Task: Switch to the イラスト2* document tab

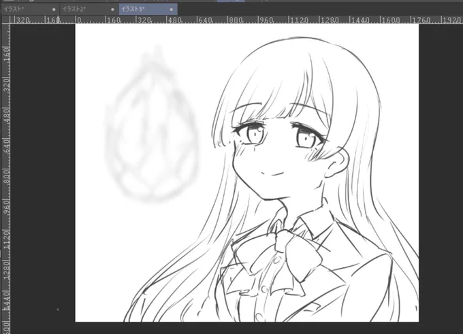Action: 89,9
